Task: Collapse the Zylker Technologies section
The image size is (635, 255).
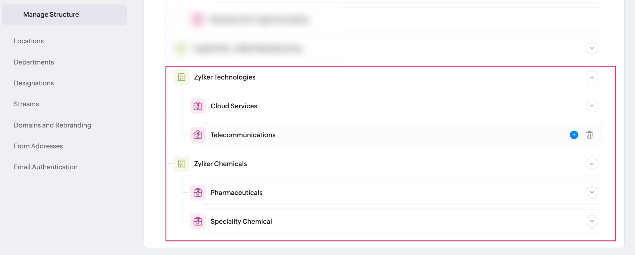Action: [592, 77]
